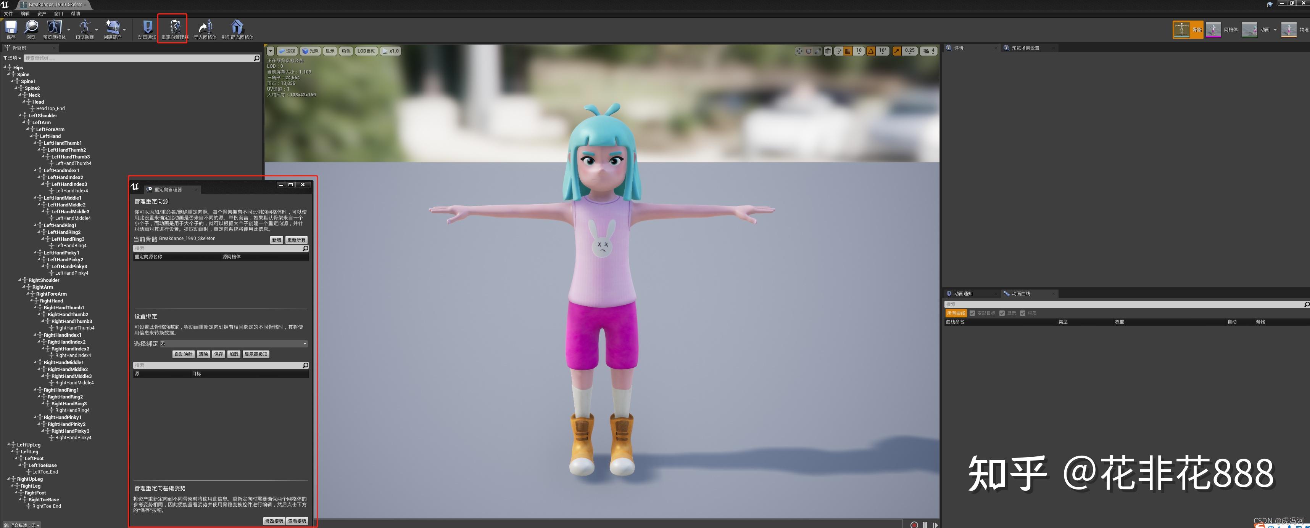1310x528 pixels.
Task: Toggle the 变形目标 (Morph Targets) checkbox
Action: click(x=972, y=313)
